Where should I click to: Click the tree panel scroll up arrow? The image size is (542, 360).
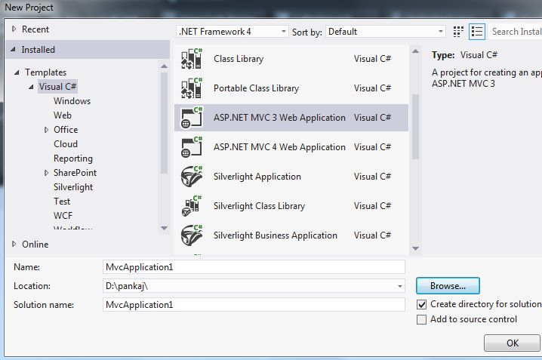pos(165,66)
